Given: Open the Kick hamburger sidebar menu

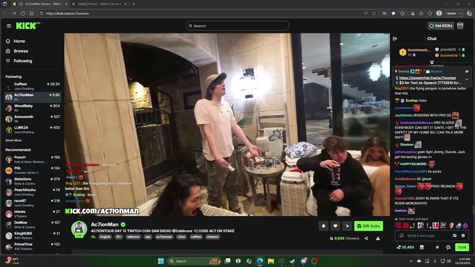Looking at the screenshot, I should (x=9, y=26).
